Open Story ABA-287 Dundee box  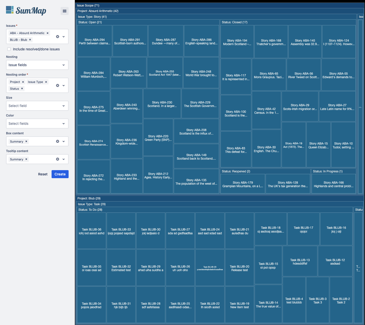tap(166, 41)
